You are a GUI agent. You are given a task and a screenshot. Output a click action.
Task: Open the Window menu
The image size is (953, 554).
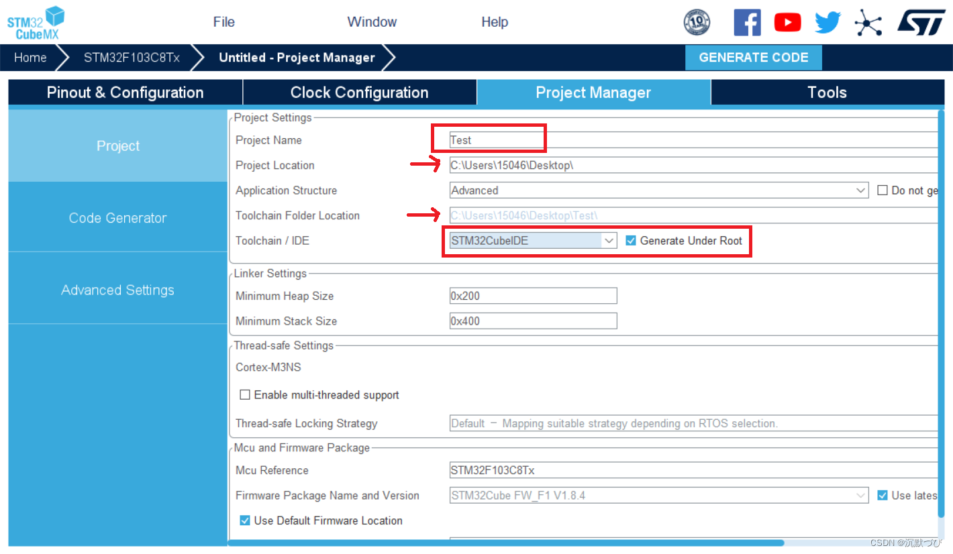(x=372, y=22)
